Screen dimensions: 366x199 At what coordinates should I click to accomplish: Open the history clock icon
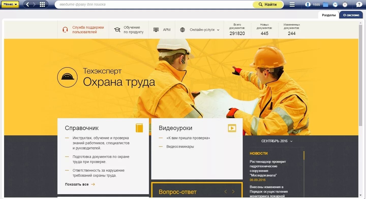click(335, 4)
